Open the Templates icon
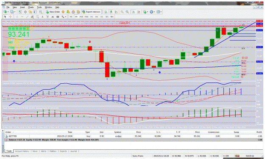This screenshot has height=159, width=265. point(158,12)
